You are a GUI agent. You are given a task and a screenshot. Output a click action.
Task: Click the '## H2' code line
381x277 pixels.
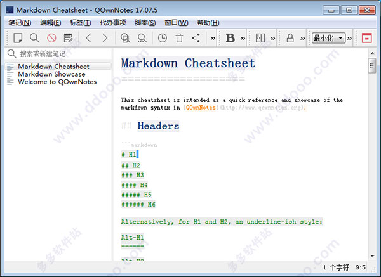131,165
